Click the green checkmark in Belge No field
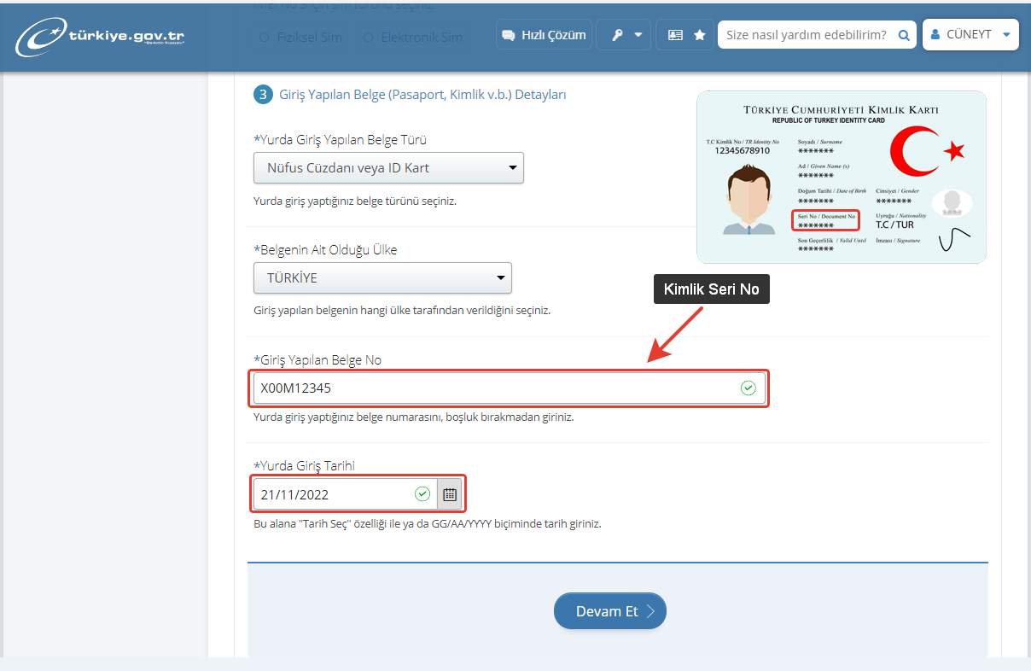 click(x=748, y=388)
